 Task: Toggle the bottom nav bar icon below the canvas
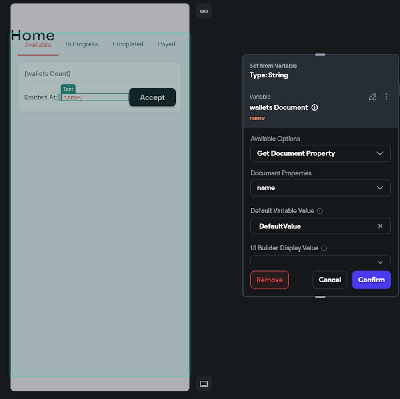(204, 384)
